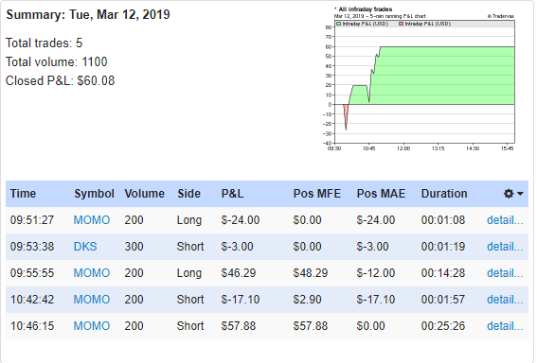
Task: Click the red Intraday P&L legend swatch
Action: 401,24
